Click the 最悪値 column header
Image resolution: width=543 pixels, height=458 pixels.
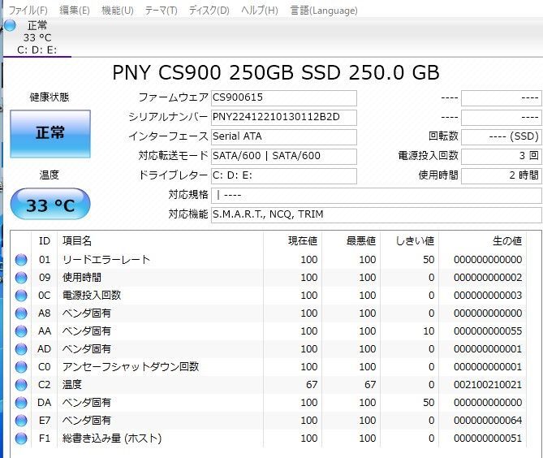point(351,241)
